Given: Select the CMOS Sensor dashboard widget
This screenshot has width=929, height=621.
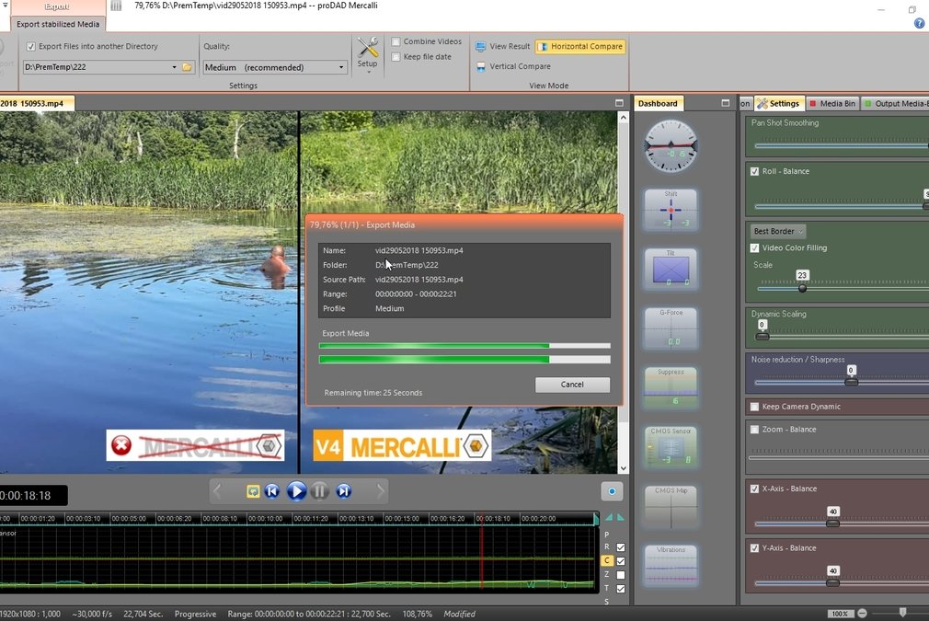Looking at the screenshot, I should click(x=671, y=446).
